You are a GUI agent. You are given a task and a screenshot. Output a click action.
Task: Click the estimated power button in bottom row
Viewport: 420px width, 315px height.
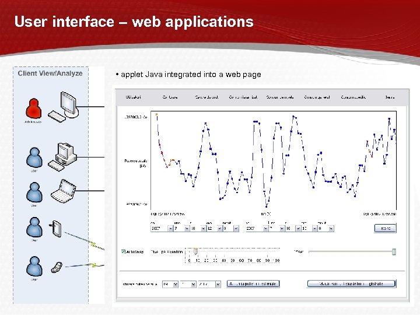pos(253,284)
